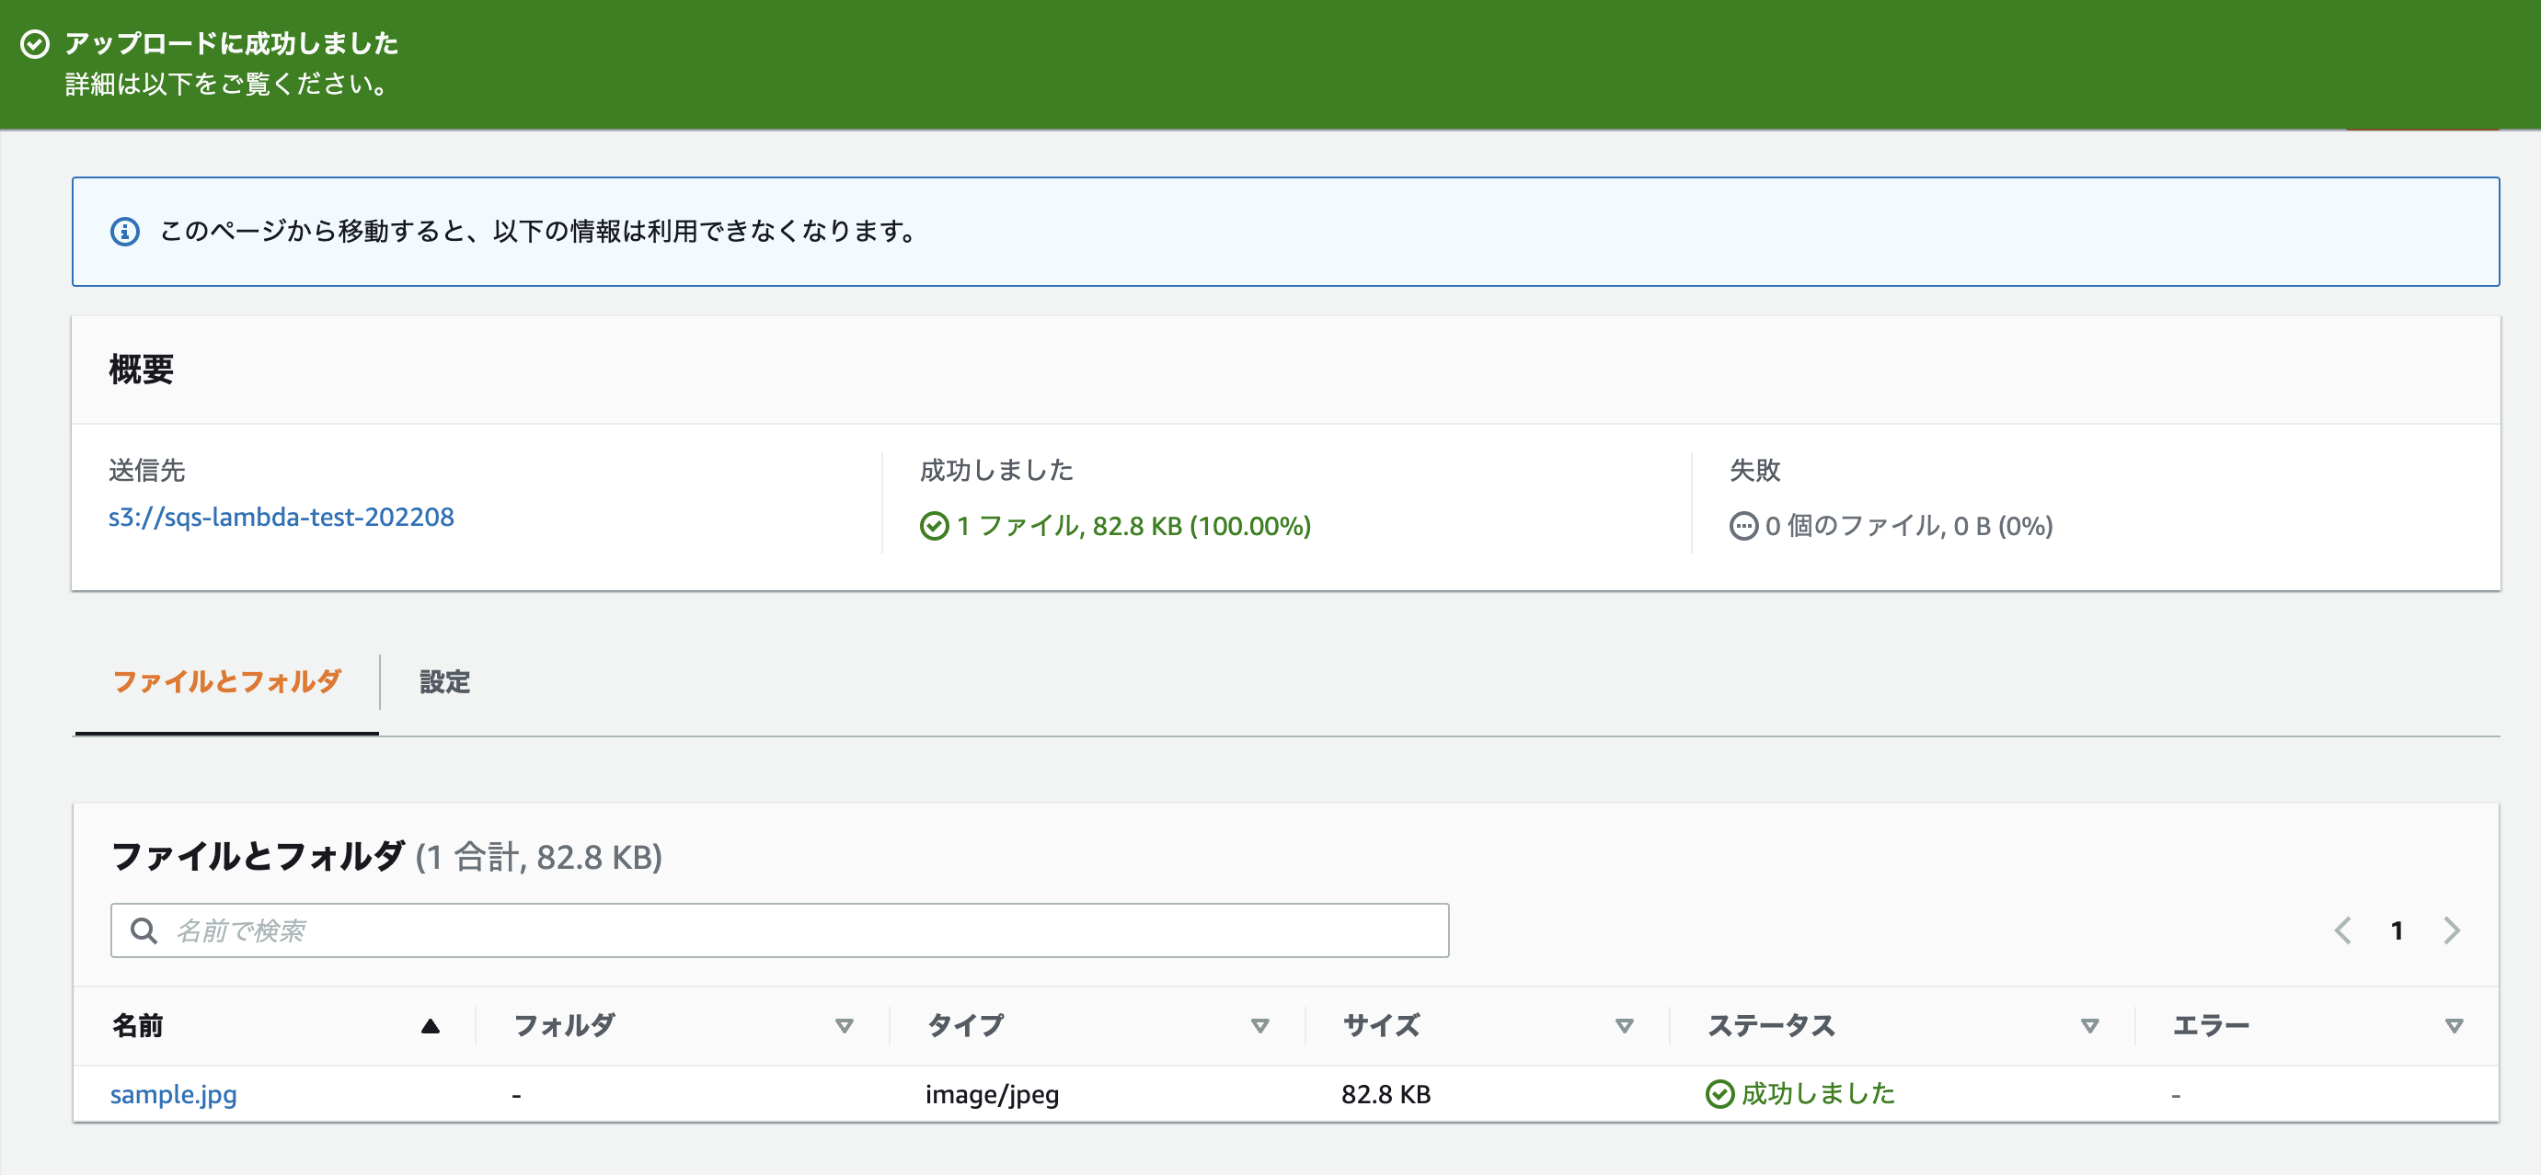Viewport: 2541px width, 1175px height.
Task: Click the info icon in the blue notice
Action: (x=124, y=233)
